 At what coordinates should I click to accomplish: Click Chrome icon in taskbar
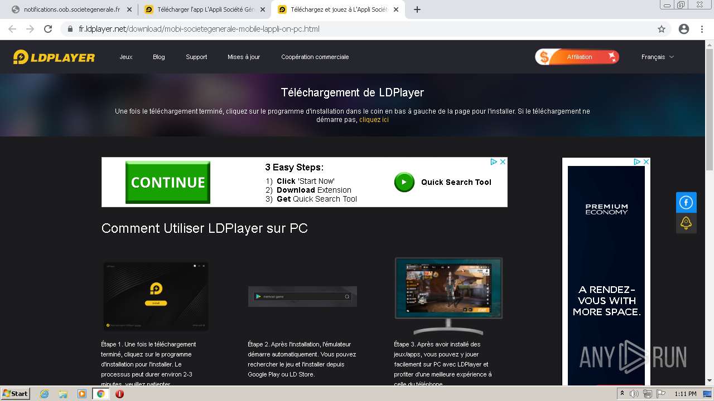coord(101,394)
